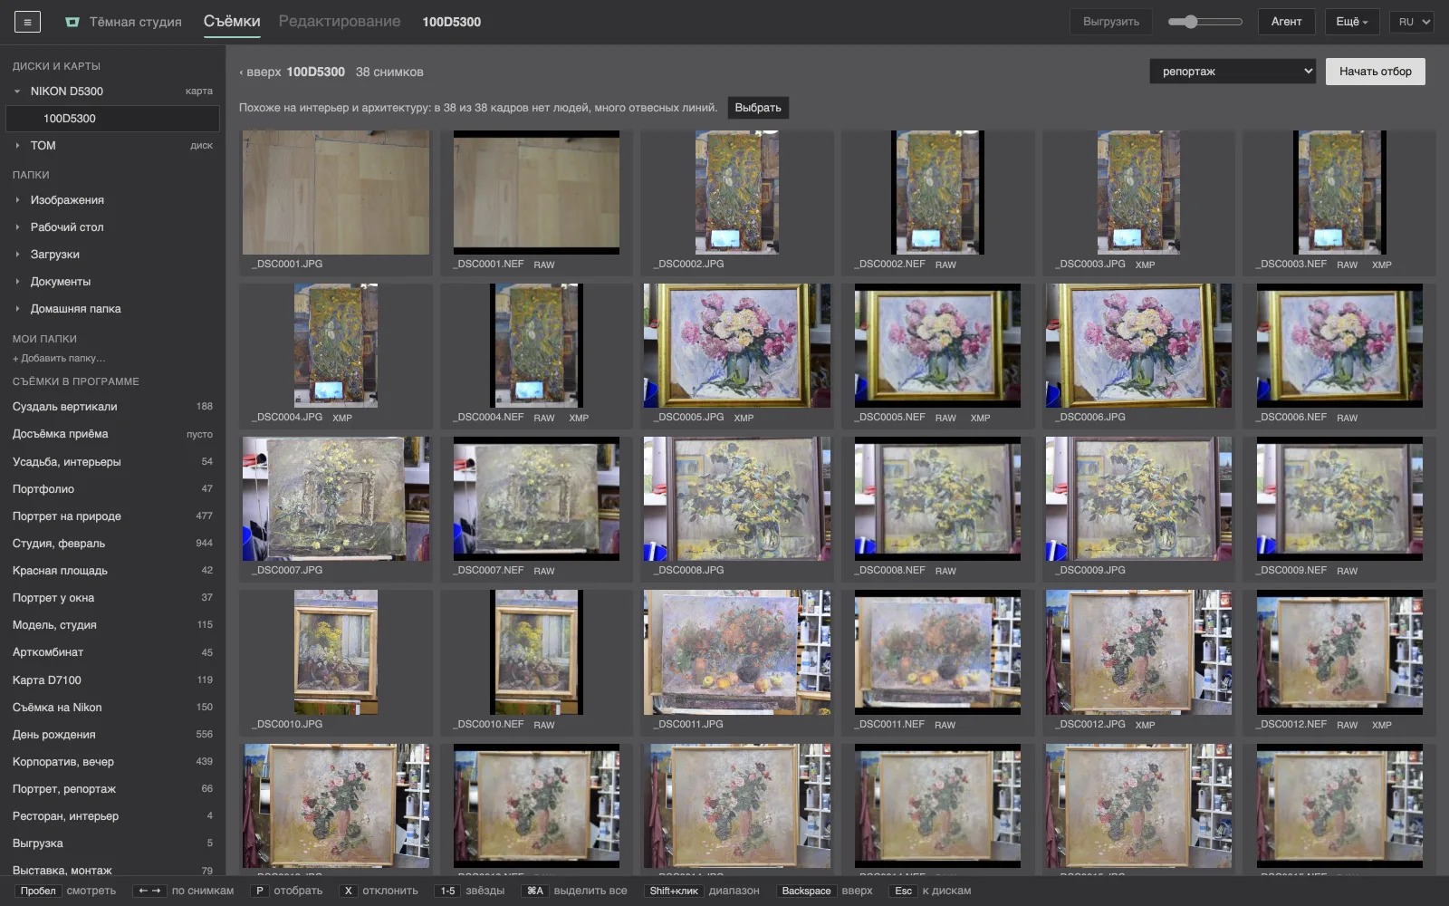Collapse the NIKON D5300 card tree
Screen dimensions: 1449x906
tap(17, 92)
